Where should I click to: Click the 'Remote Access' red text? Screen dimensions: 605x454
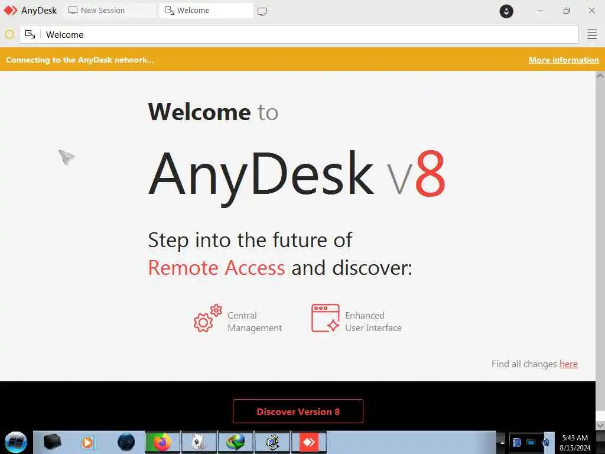pos(216,268)
